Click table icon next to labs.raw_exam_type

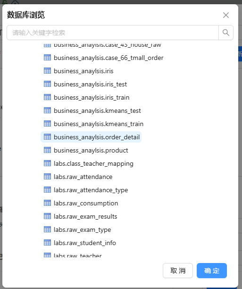(47, 229)
